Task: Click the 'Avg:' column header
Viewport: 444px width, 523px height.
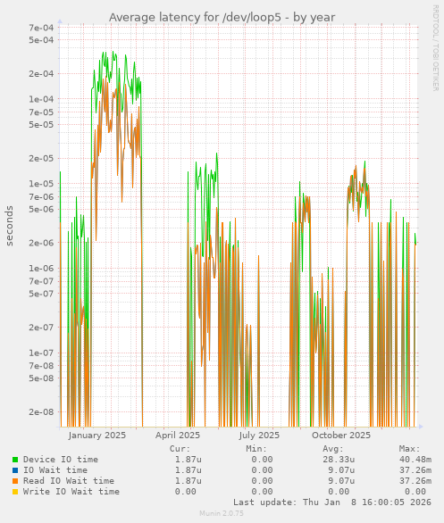Action: tap(333, 449)
